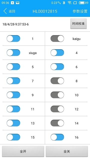Go back via 返回 label

click(x=12, y=11)
